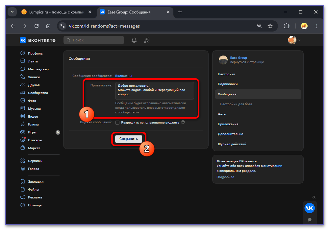The width and height of the screenshot is (329, 230).
Task: Close the Ease Group tab
Action: [x=168, y=12]
